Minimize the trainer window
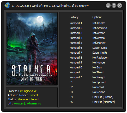The height and width of the screenshot is (113, 127). [x=108, y=6]
